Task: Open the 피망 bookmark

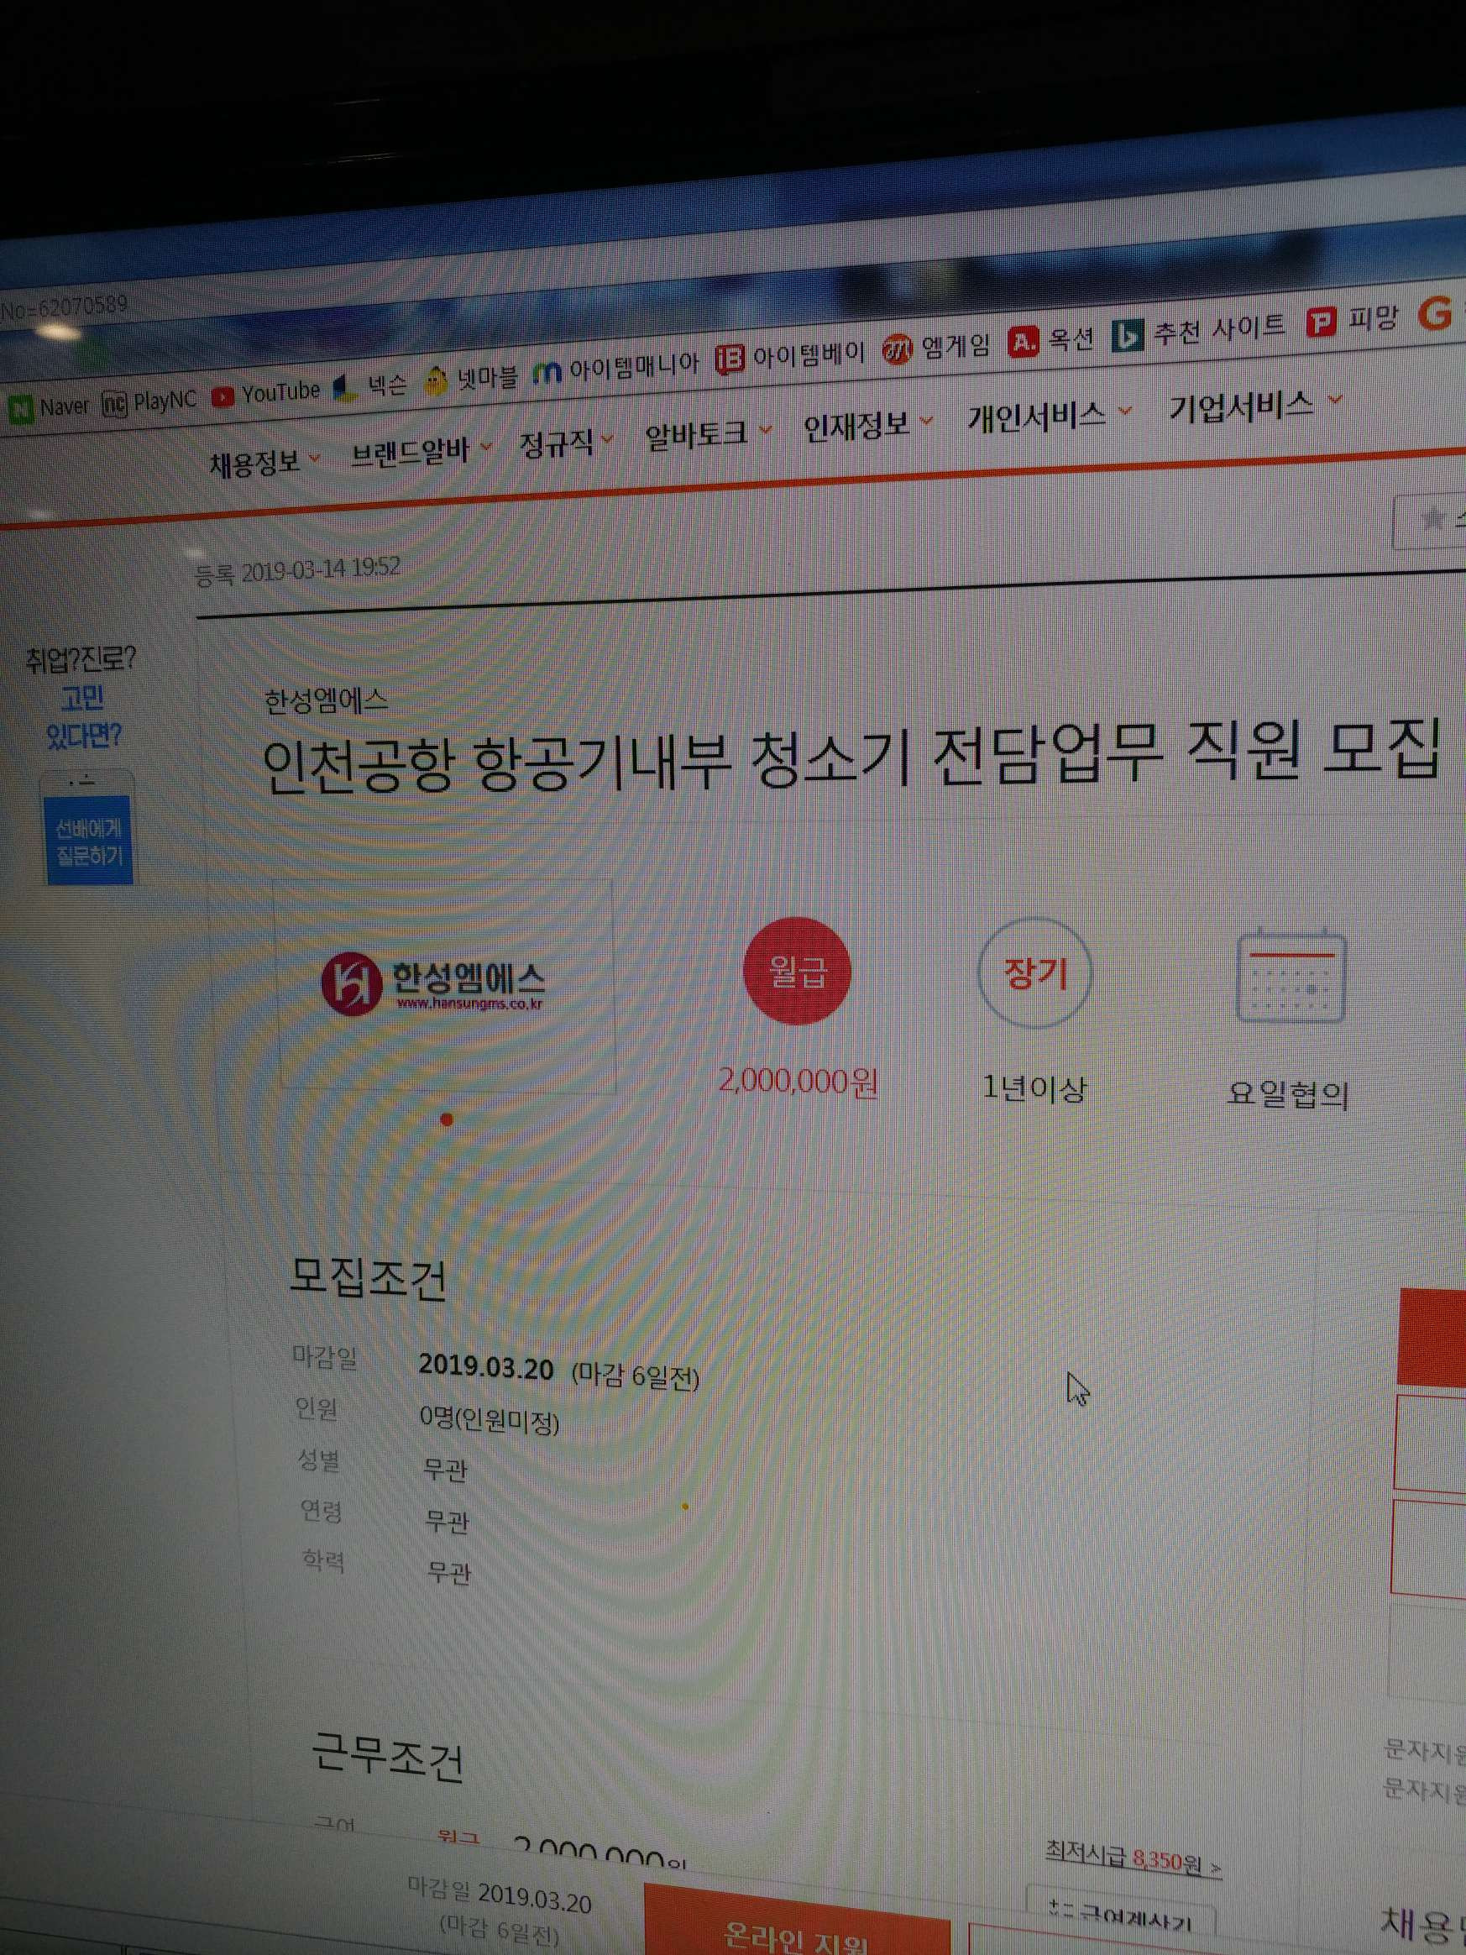Action: tap(1353, 320)
